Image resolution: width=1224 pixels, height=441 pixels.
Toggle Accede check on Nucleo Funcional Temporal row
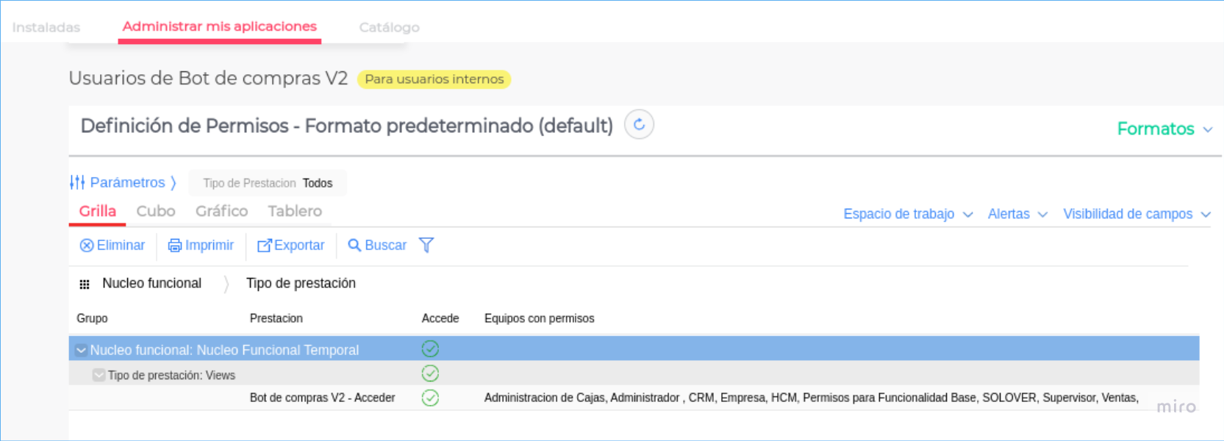430,349
